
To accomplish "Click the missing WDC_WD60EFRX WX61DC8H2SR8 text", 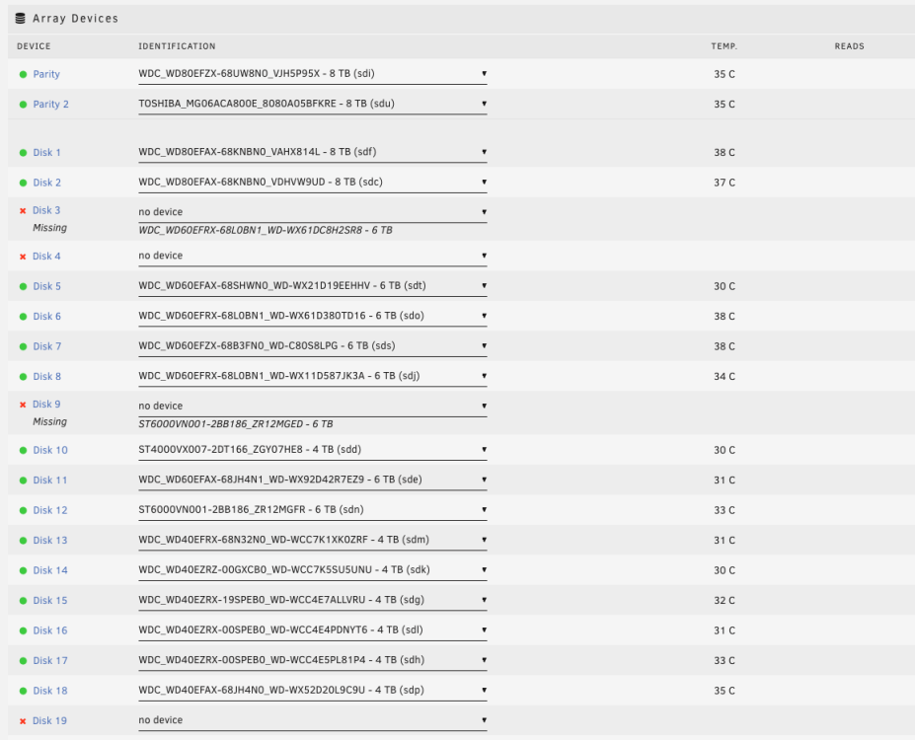I will tap(266, 230).
